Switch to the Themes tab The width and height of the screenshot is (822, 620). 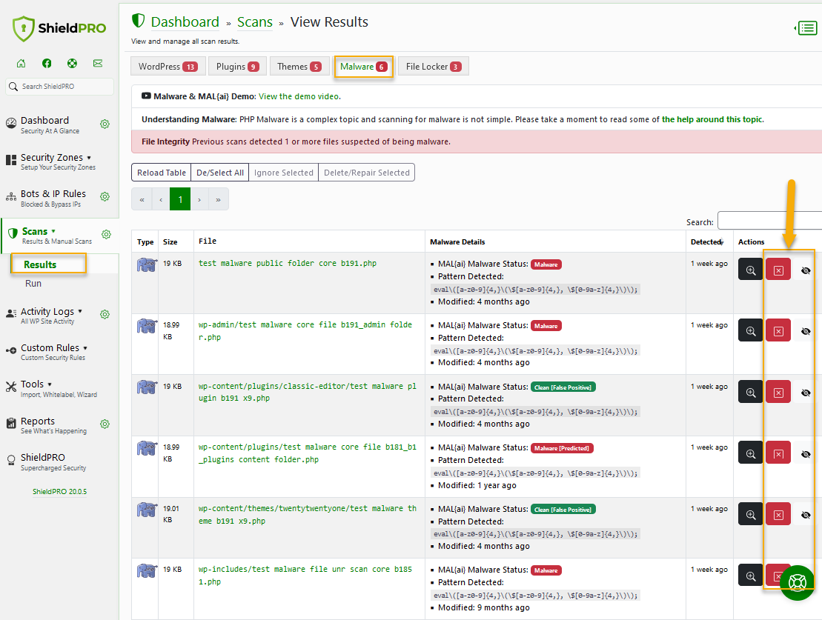299,67
